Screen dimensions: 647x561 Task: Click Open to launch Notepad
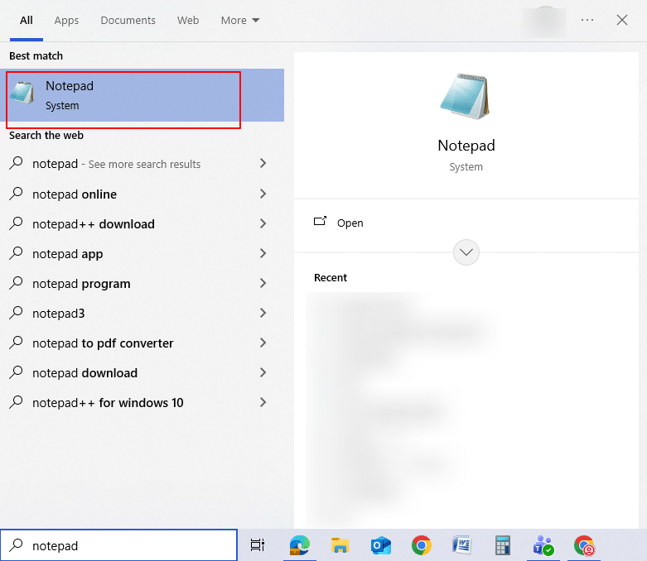(x=350, y=223)
